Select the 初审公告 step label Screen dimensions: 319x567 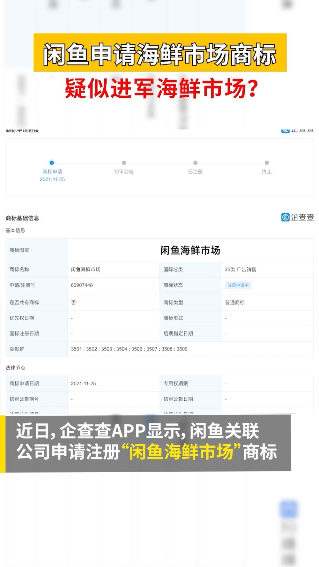pos(124,172)
